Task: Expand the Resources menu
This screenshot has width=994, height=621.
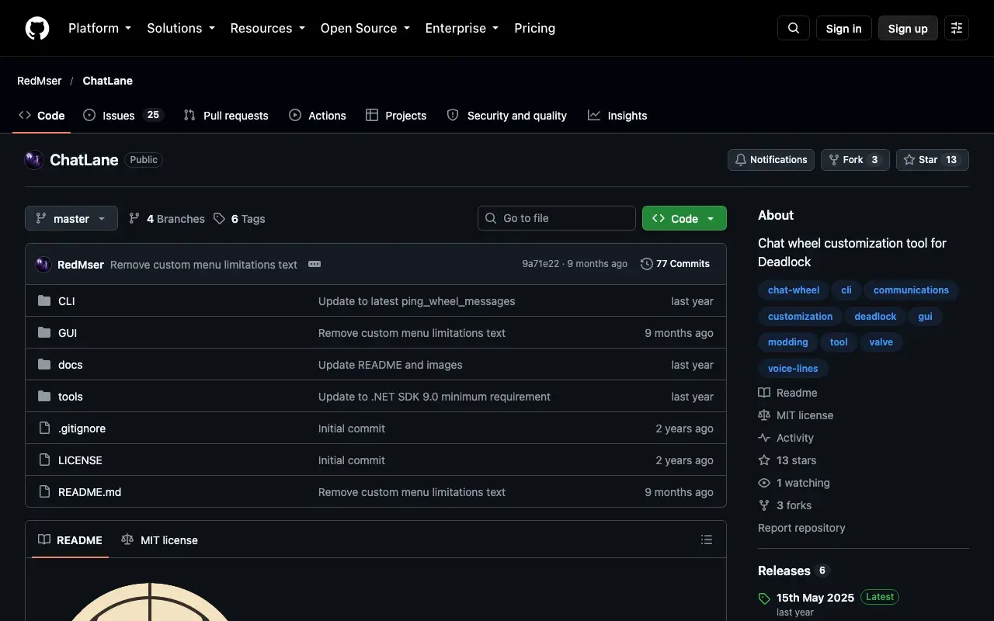Action: coord(268,28)
